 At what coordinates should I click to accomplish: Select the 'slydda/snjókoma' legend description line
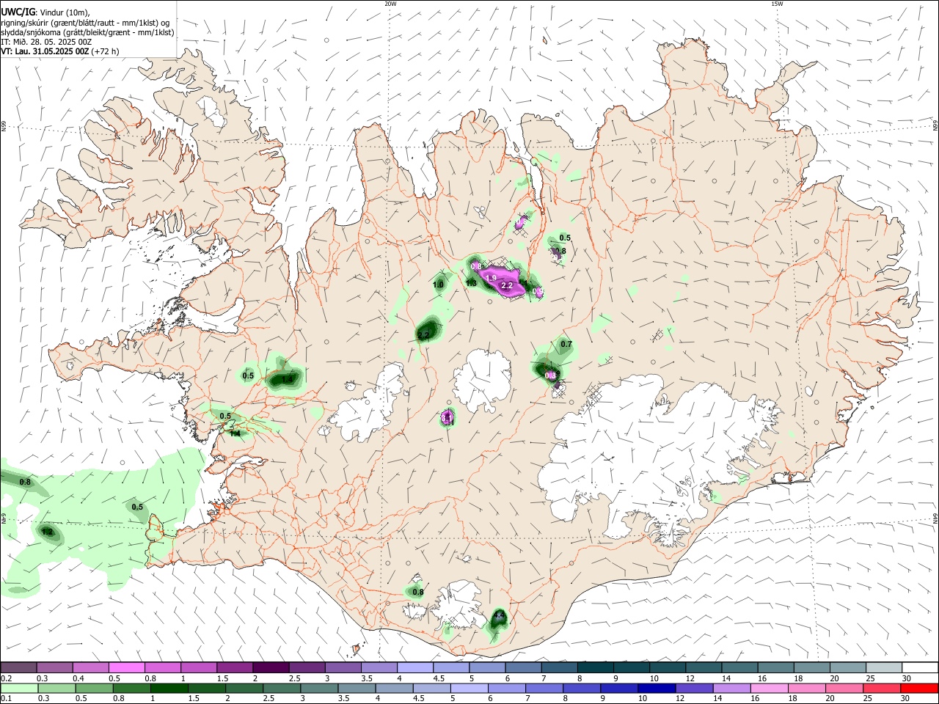tap(87, 32)
